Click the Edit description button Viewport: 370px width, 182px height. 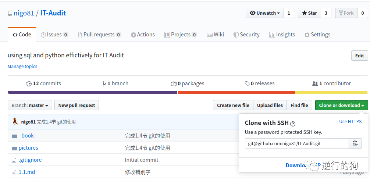pos(359,56)
